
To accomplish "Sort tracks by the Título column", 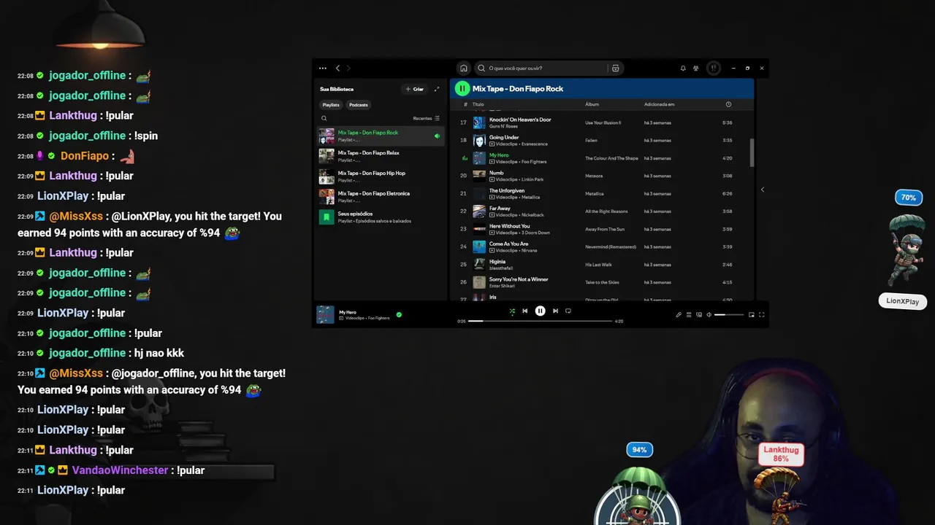I will click(478, 104).
